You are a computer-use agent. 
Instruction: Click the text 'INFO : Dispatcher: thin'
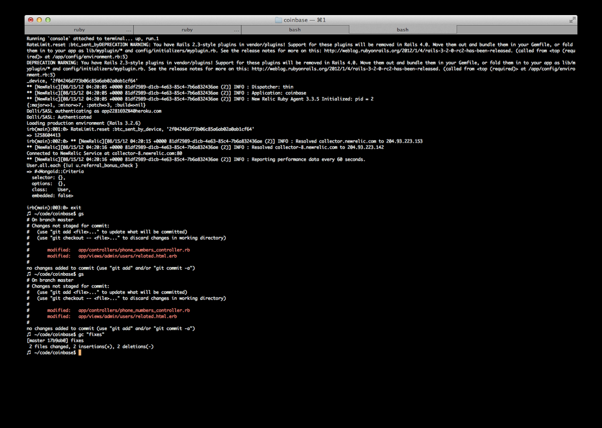click(263, 87)
